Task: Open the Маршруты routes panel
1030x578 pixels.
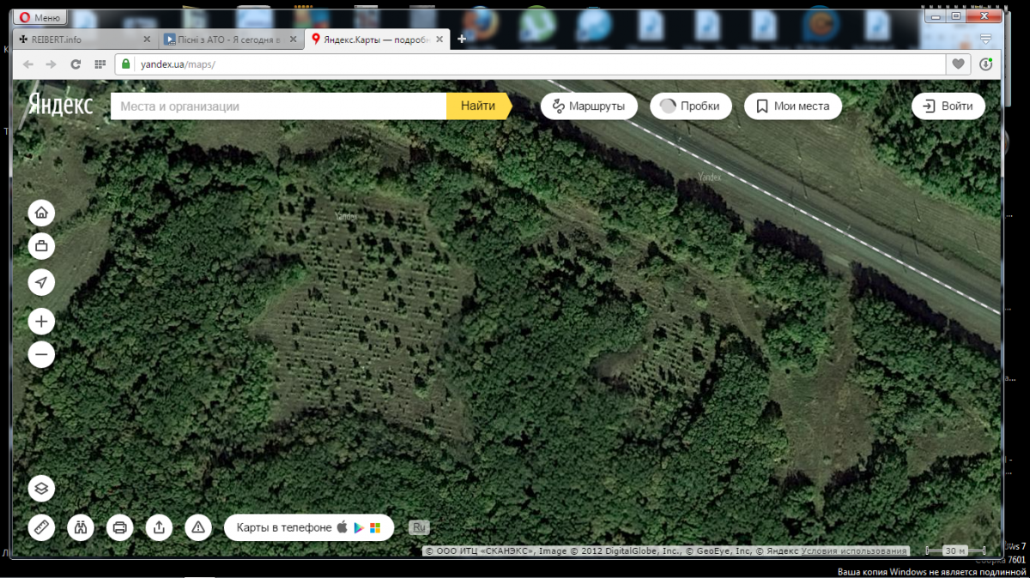Action: tap(589, 106)
